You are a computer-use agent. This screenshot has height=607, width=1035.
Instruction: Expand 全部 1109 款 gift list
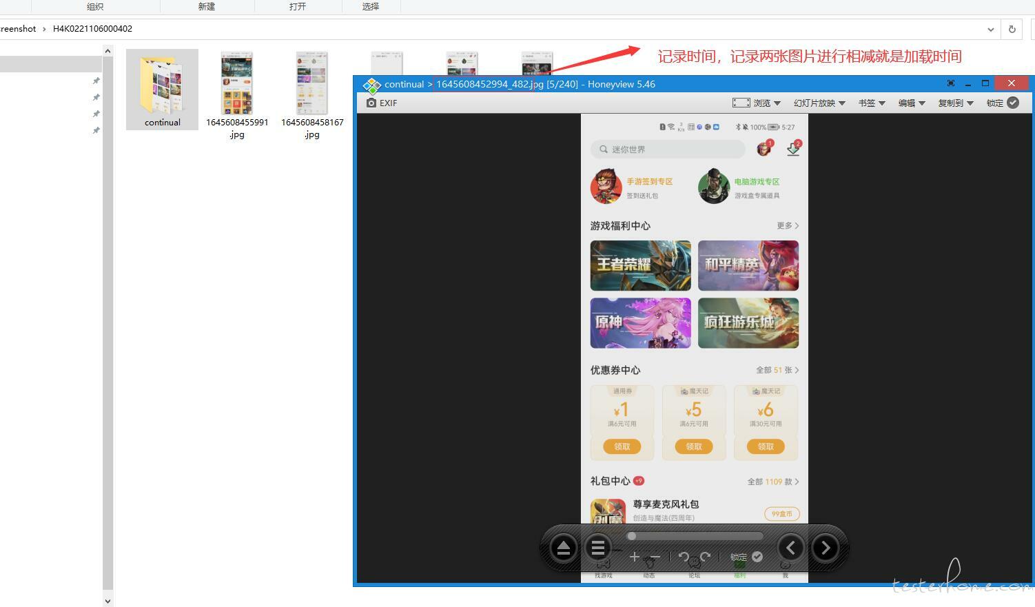tap(773, 482)
